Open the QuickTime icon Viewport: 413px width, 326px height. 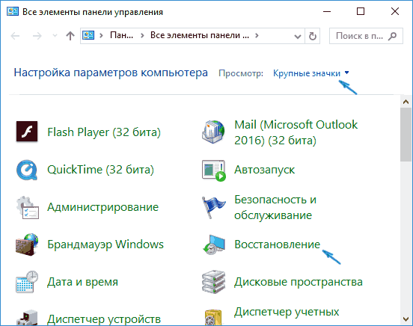pos(27,169)
